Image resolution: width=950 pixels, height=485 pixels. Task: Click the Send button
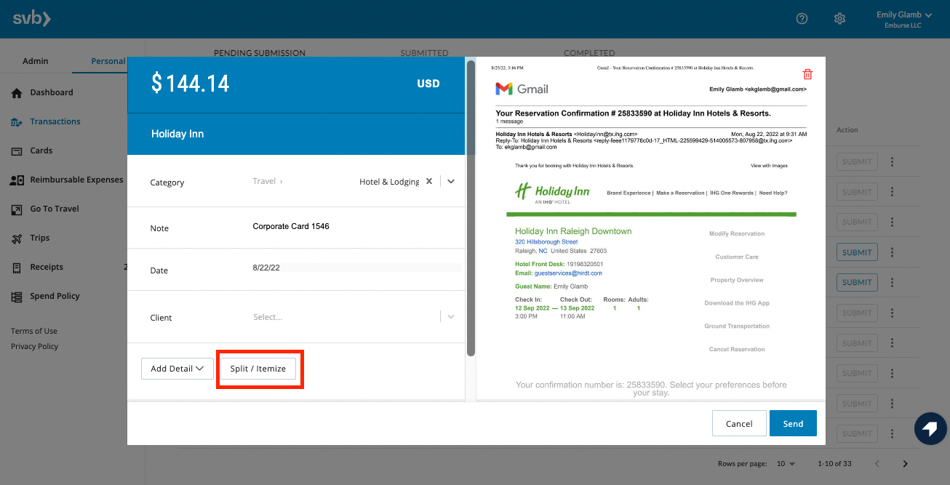pos(793,423)
